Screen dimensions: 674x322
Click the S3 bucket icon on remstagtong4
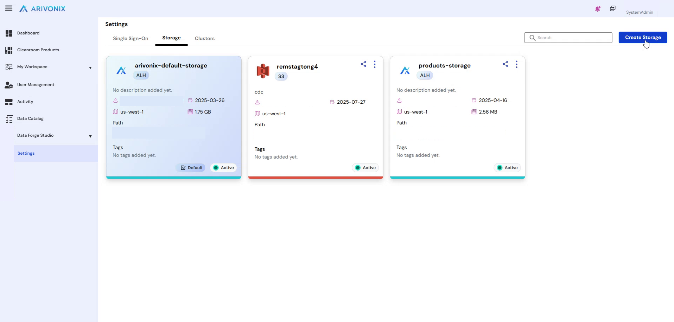coord(263,71)
